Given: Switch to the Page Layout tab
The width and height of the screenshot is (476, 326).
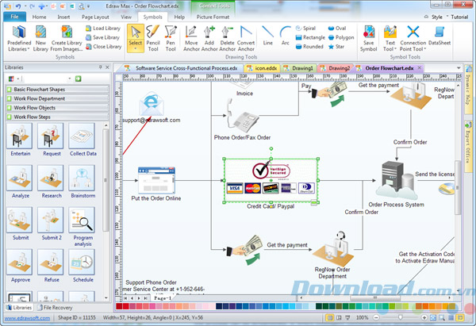Looking at the screenshot, I should click(95, 17).
